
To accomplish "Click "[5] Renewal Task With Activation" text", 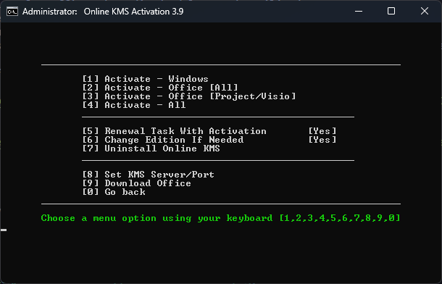I will click(x=174, y=131).
